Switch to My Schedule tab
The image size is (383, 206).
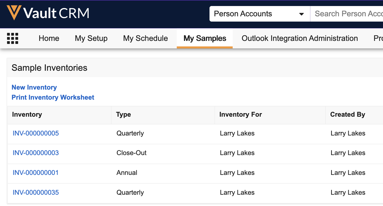[x=145, y=38]
